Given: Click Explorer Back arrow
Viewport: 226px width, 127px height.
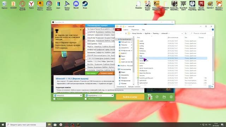Looking at the screenshot, I should click(x=117, y=34).
